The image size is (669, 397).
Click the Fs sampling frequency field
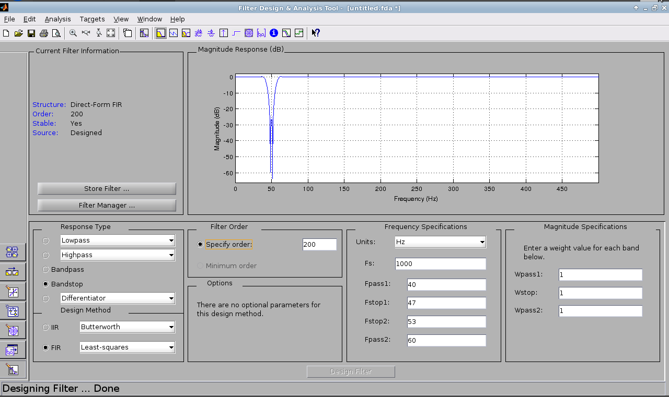point(441,264)
